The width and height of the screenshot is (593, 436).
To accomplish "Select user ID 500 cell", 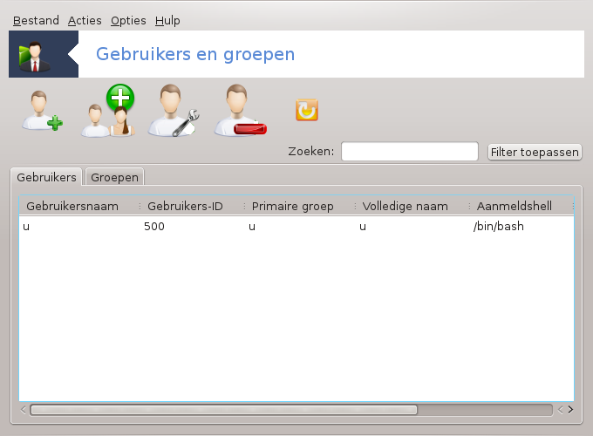I will coord(154,227).
